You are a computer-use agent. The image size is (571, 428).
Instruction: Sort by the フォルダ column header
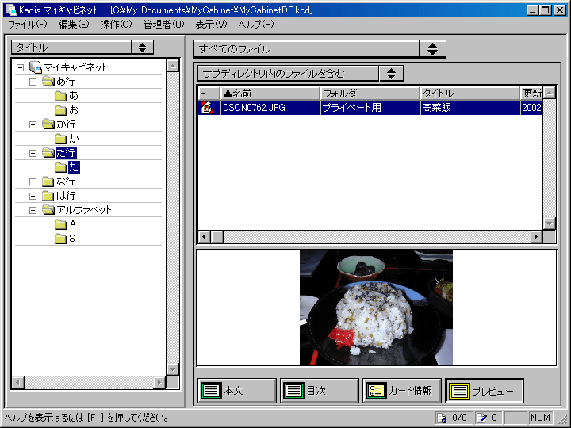(370, 94)
